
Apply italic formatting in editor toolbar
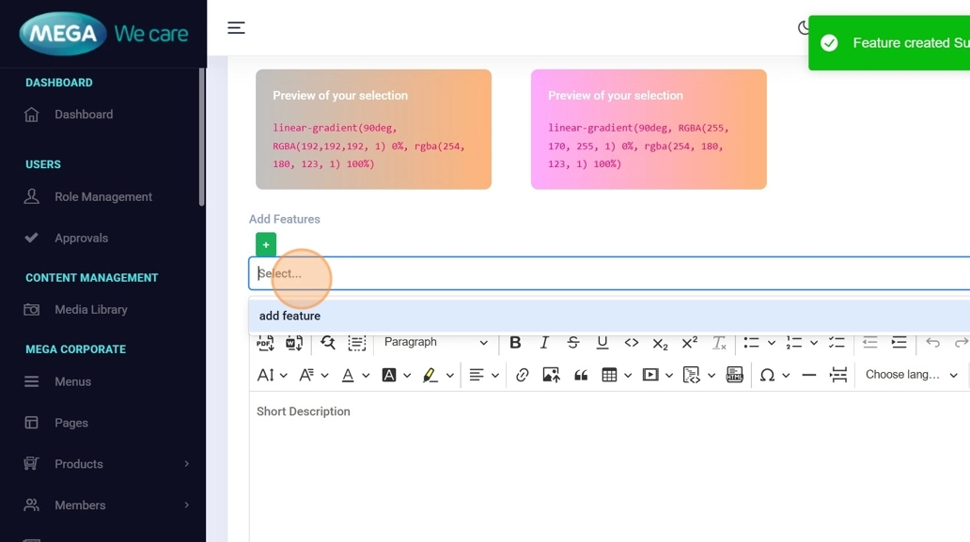point(544,343)
